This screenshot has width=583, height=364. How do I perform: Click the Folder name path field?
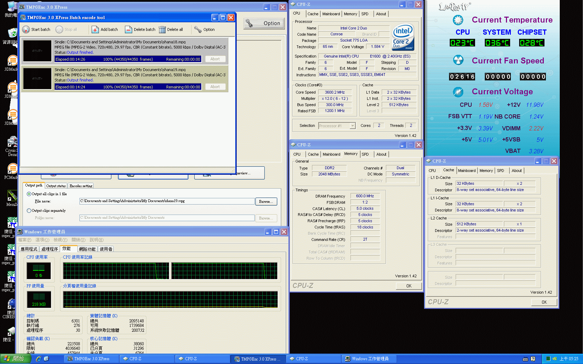click(167, 218)
